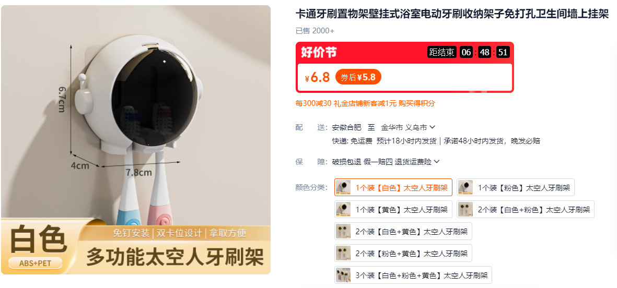
Task: Pick the 2个装【白色+黄色】 variant
Action: coord(403,232)
